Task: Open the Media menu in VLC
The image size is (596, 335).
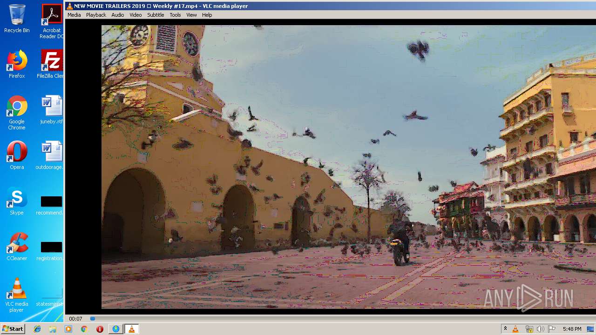Action: (74, 15)
